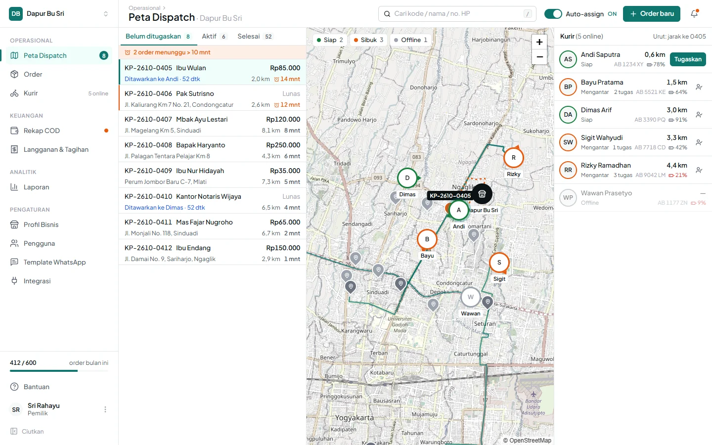
Task: Switch to Selesai orders tab
Action: point(255,37)
